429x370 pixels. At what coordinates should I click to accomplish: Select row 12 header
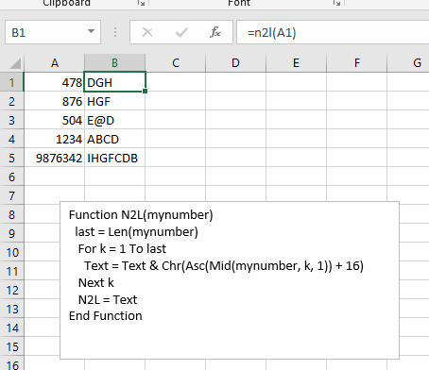coord(11,290)
